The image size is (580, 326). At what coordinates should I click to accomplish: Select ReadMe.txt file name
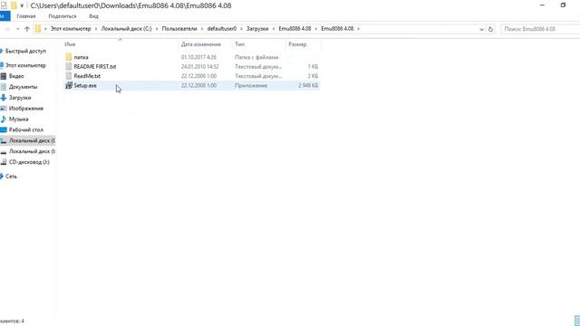pos(87,76)
